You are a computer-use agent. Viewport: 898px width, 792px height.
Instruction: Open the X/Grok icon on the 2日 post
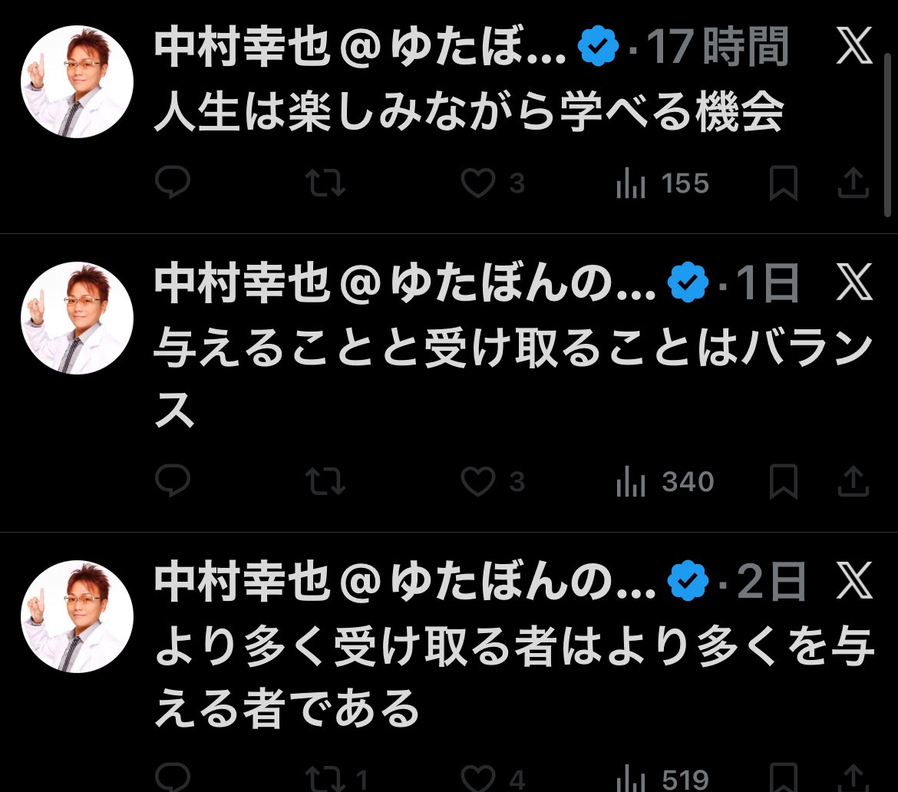coord(853,583)
